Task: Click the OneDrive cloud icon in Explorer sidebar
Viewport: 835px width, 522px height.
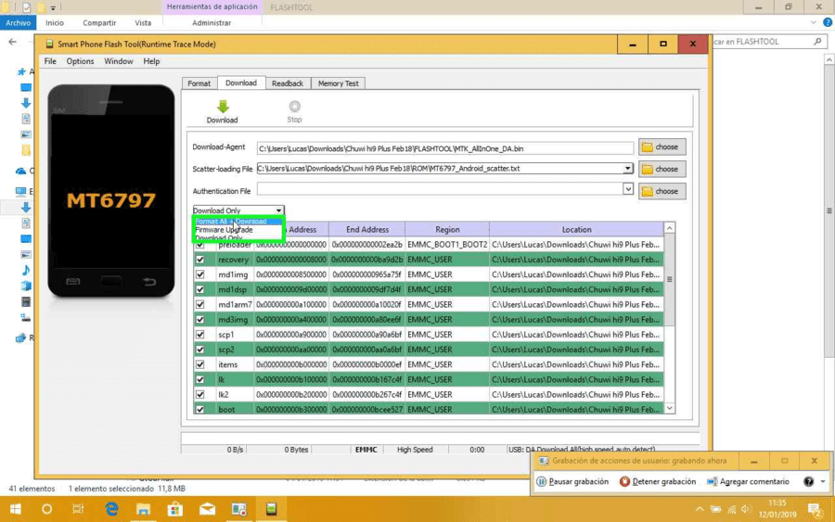Action: (x=20, y=172)
